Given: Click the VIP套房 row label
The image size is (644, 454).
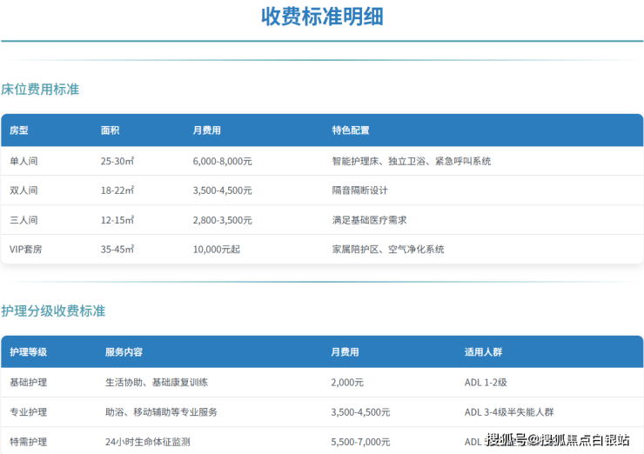Looking at the screenshot, I should point(27,249).
